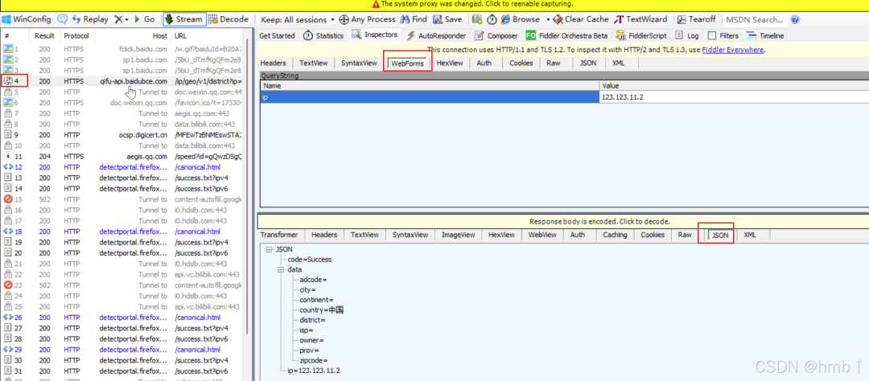Open the AutoResponder tab
Screen dimensions: 869x381
[437, 36]
